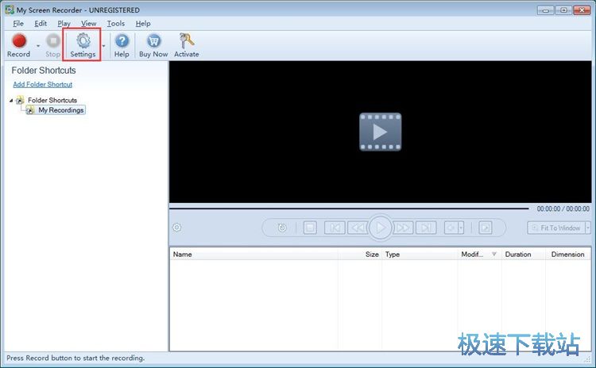Click the round Play button

point(380,228)
